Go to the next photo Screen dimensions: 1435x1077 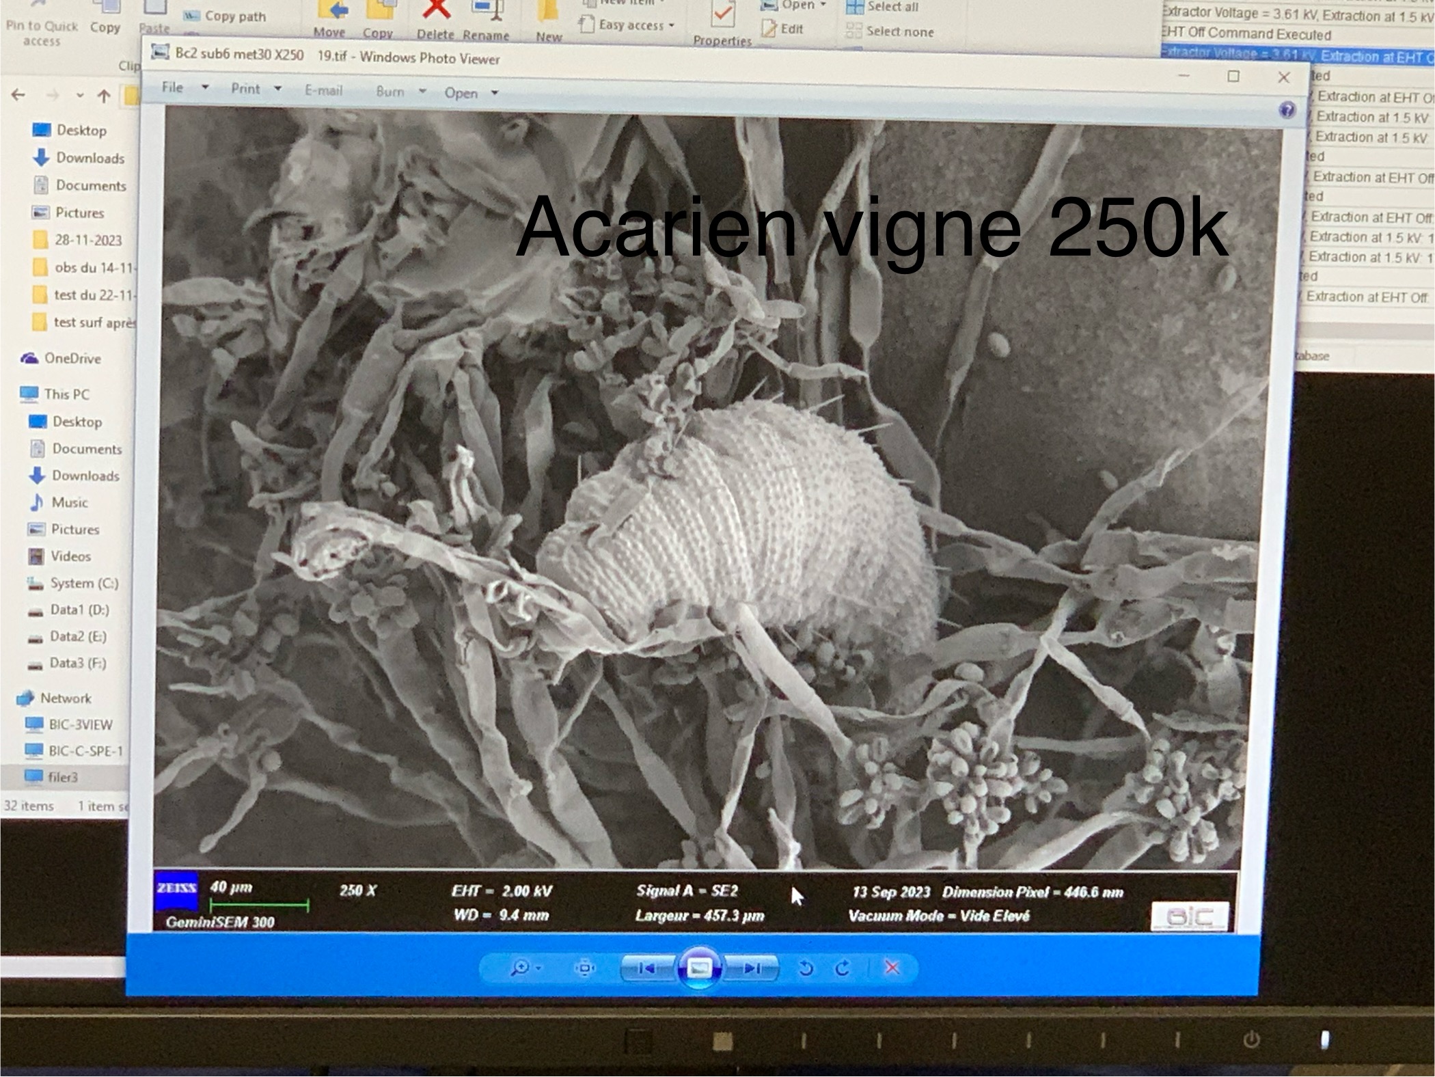(752, 968)
